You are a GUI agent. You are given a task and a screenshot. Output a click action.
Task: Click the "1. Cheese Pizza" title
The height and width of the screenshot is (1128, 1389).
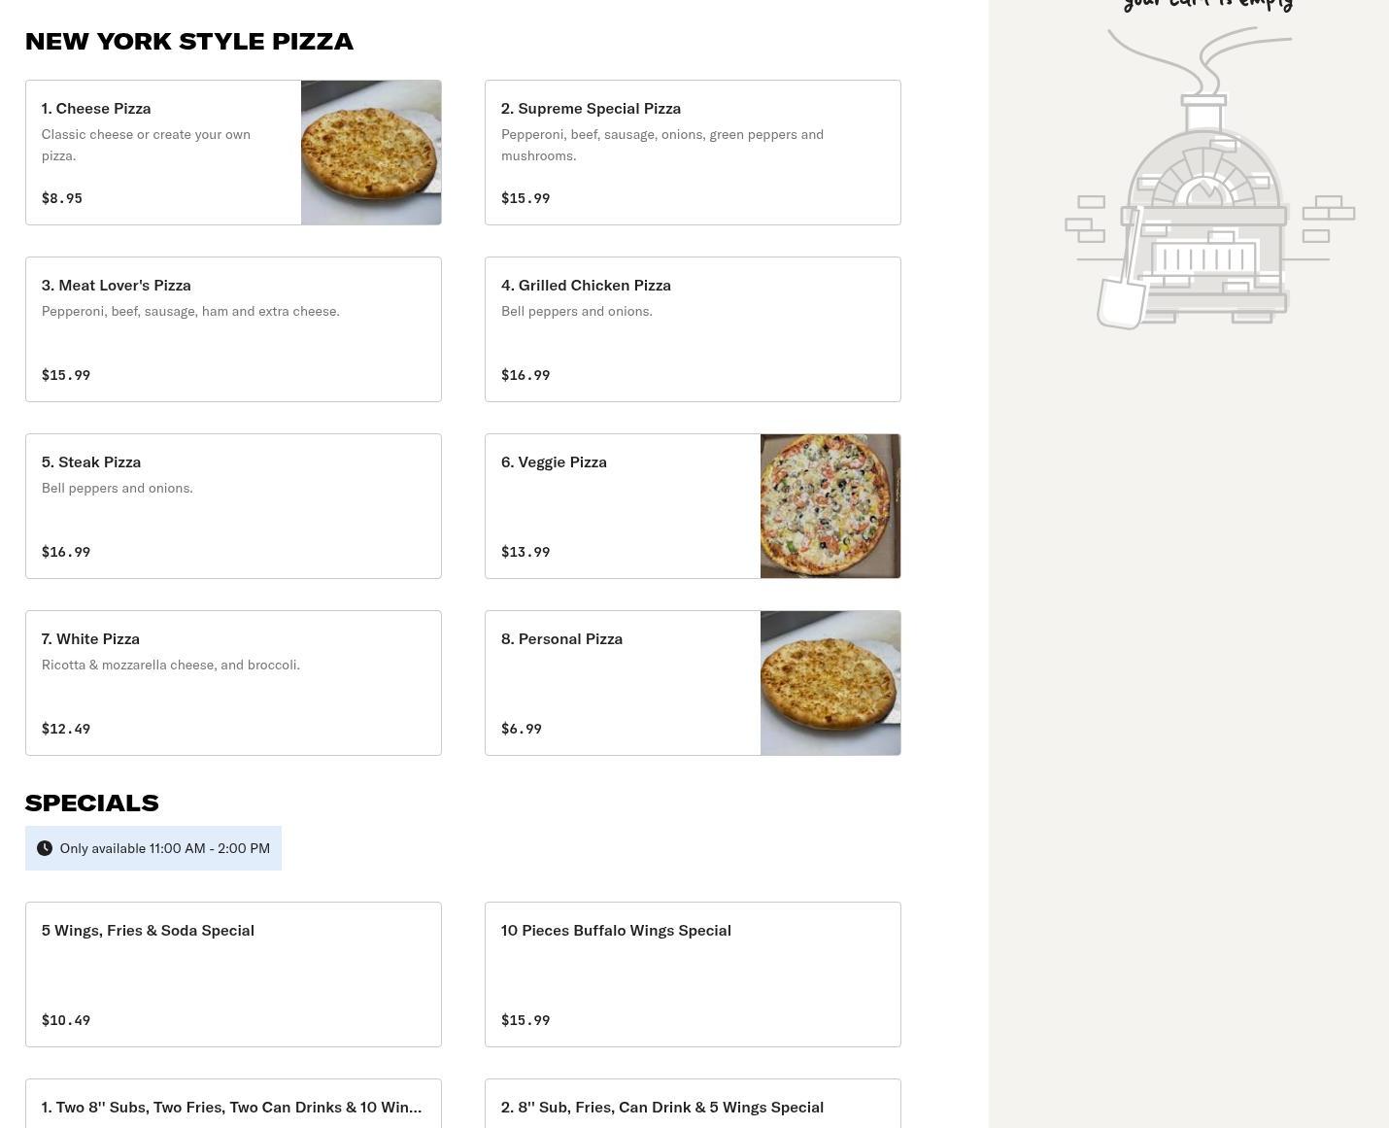(x=96, y=108)
